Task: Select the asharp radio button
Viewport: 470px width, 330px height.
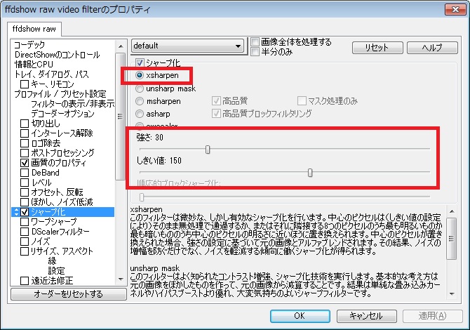Action: [x=140, y=114]
